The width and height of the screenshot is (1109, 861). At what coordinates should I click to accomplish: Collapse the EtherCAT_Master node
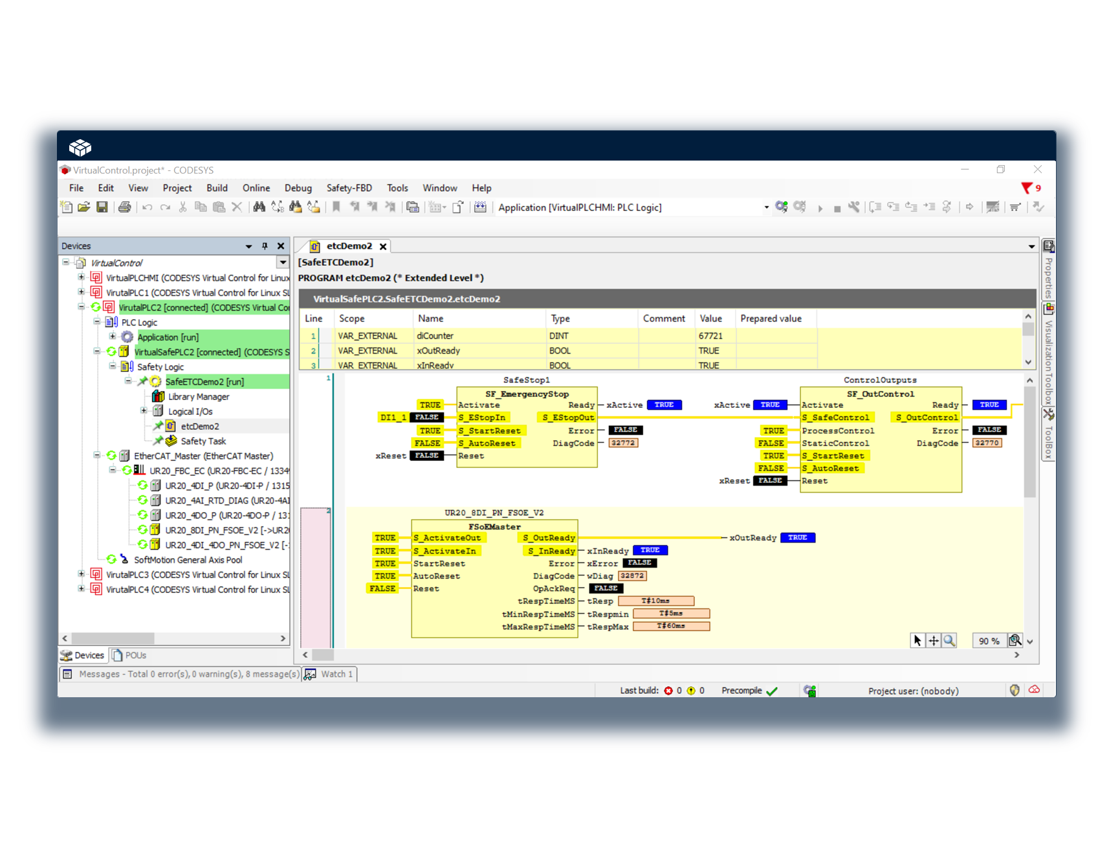(96, 455)
